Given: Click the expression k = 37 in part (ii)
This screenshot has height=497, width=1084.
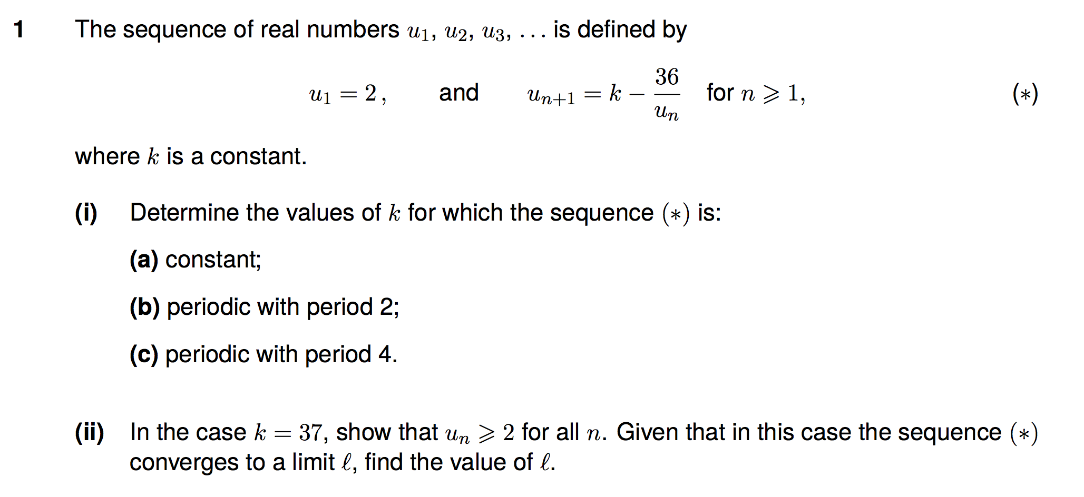Looking at the screenshot, I should [288, 433].
